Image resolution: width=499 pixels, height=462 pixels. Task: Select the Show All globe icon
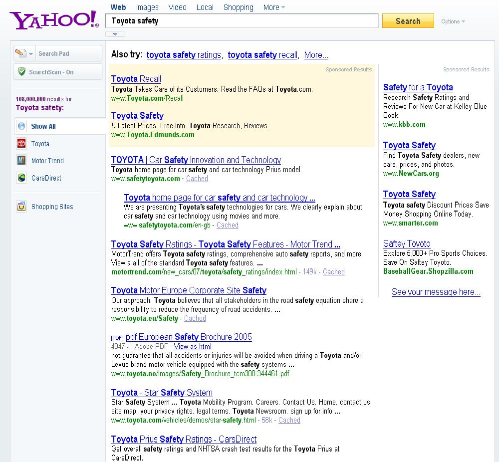(x=21, y=126)
